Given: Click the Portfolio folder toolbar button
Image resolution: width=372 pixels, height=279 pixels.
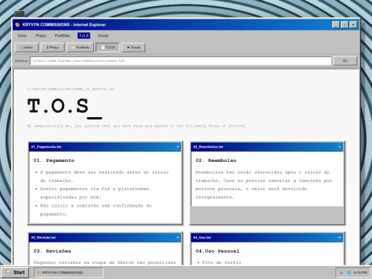Looking at the screenshot, I should point(80,48).
